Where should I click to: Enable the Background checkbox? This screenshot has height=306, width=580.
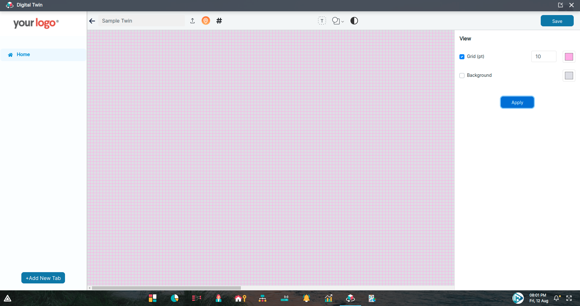coord(462,76)
